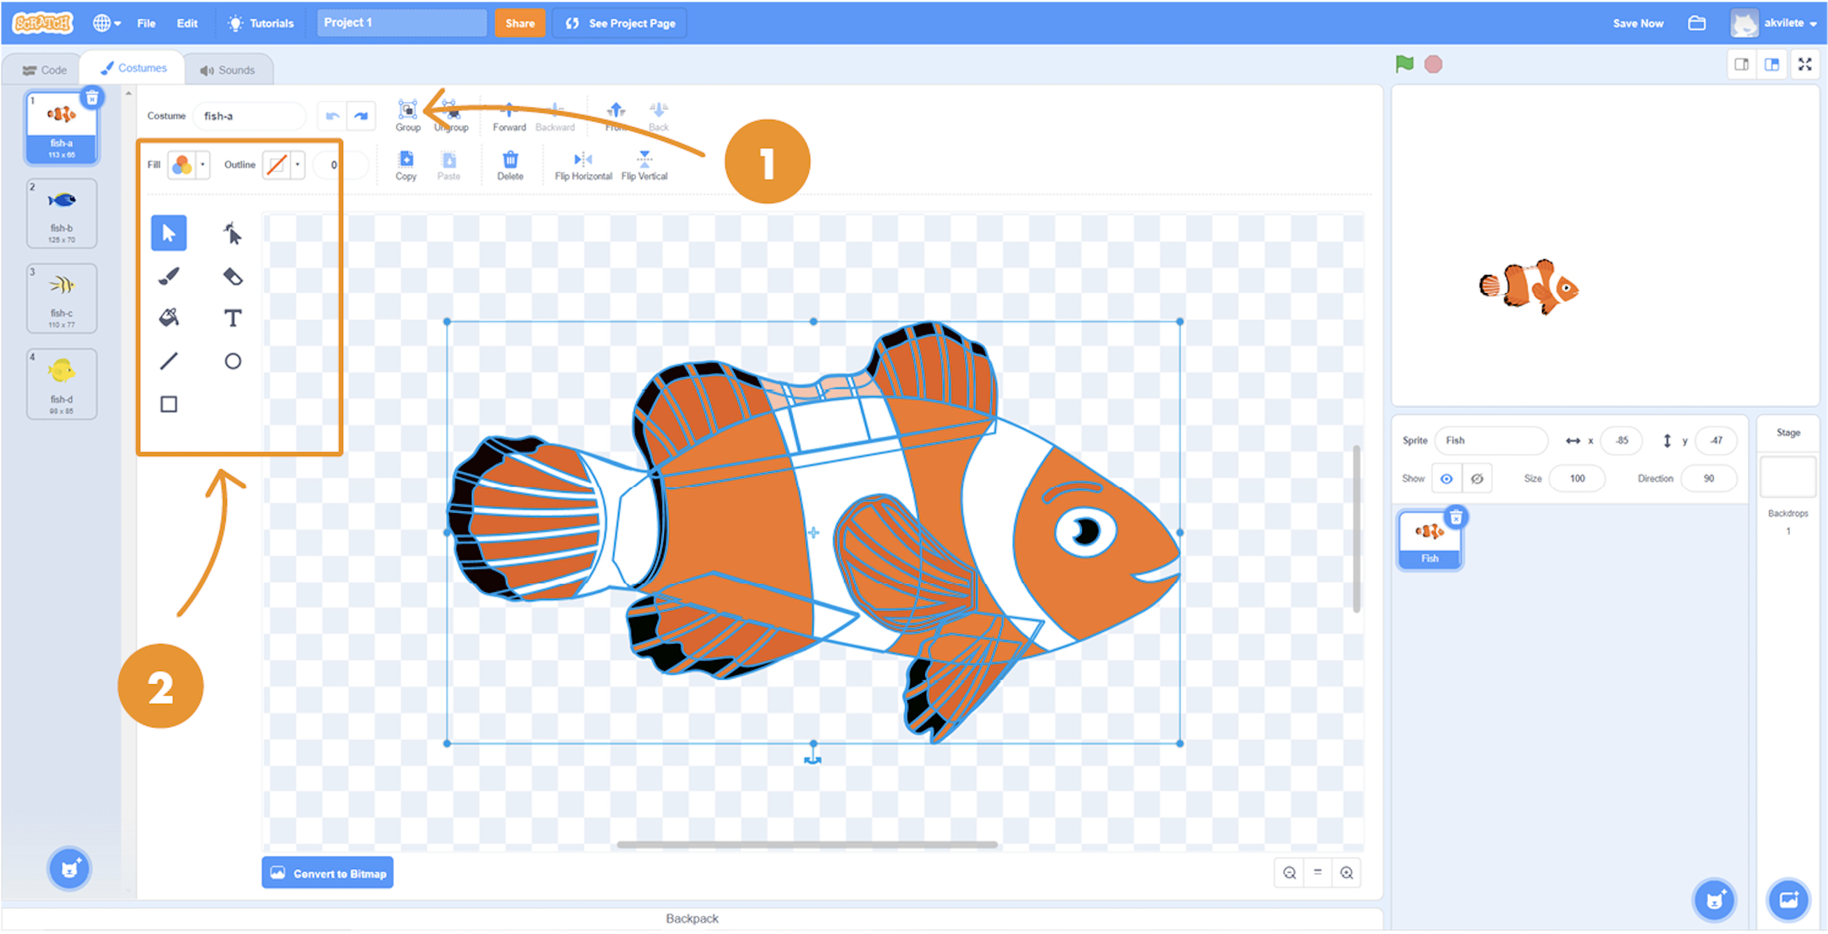
Task: Switch to small stage layout
Action: (x=1742, y=64)
